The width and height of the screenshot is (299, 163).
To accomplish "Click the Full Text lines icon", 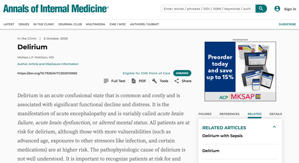I will [x=106, y=81].
